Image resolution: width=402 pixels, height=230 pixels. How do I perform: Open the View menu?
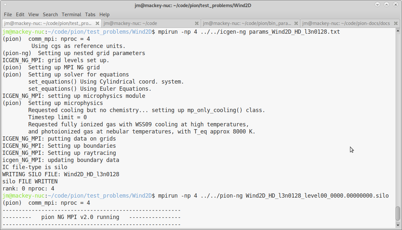[33, 14]
